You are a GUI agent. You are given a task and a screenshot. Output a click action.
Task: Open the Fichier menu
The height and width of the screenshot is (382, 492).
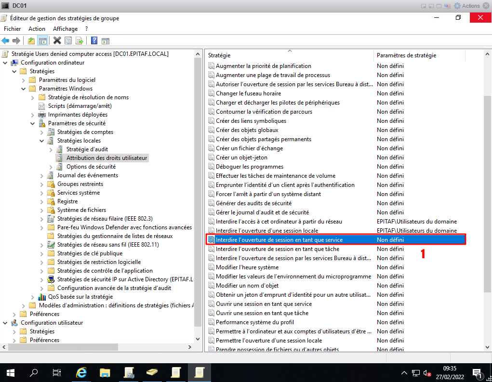(x=12, y=29)
